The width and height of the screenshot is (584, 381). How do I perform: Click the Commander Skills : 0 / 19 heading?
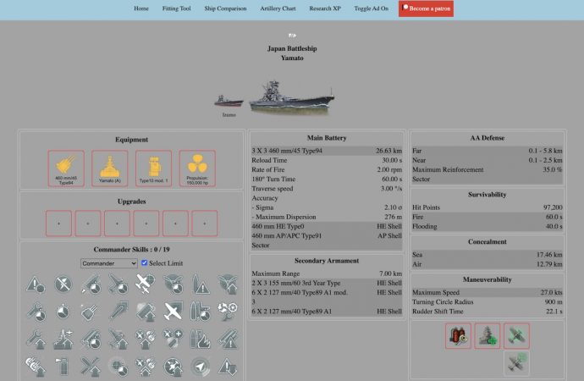(x=131, y=250)
